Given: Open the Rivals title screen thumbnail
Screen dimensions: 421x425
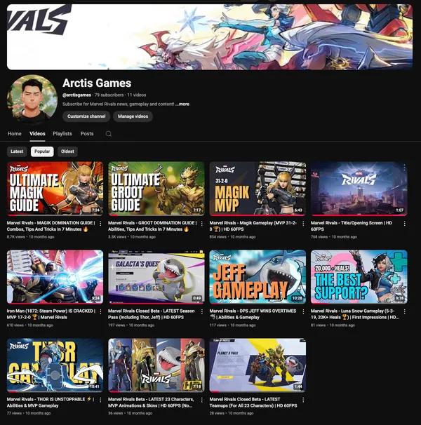Looking at the screenshot, I should click(359, 189).
